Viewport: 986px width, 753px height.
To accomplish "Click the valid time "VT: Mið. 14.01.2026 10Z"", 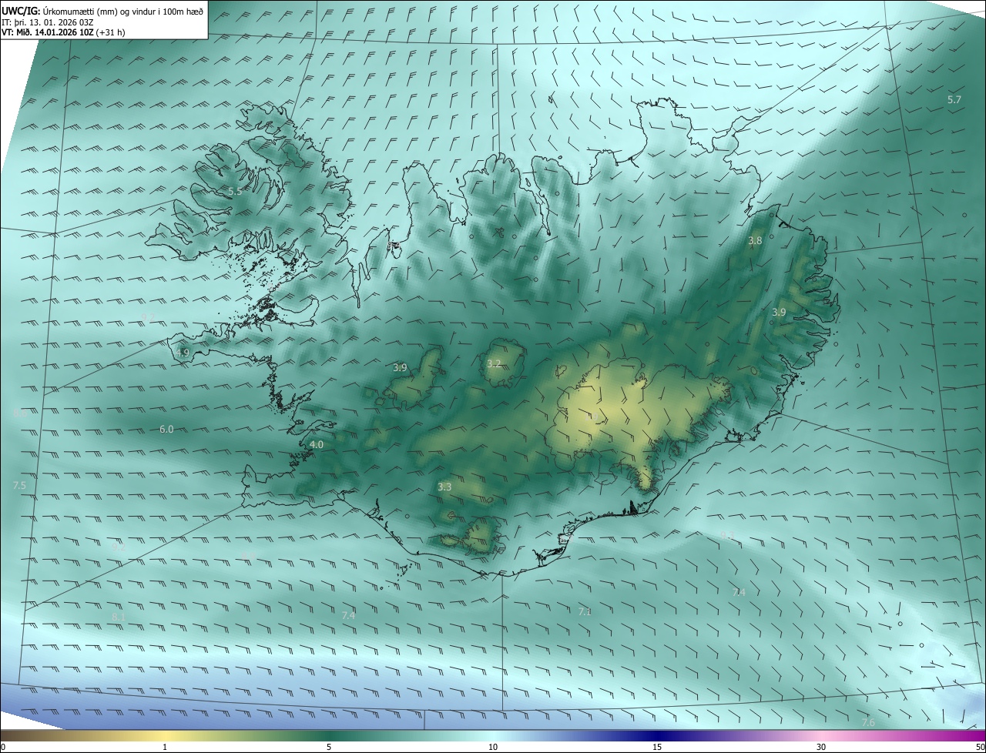I will [46, 32].
